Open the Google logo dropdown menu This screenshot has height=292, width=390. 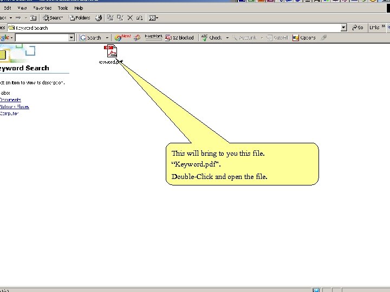pos(6,38)
